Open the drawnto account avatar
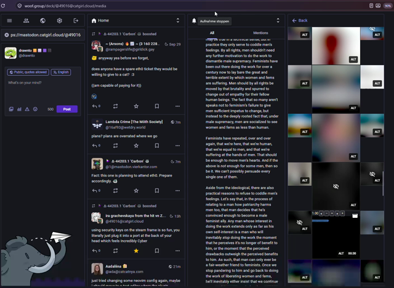Screen dimensions: 394x288 (10, 53)
